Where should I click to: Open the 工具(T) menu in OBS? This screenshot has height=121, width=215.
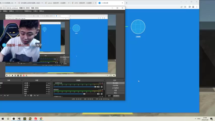pyautogui.click(x=35, y=11)
